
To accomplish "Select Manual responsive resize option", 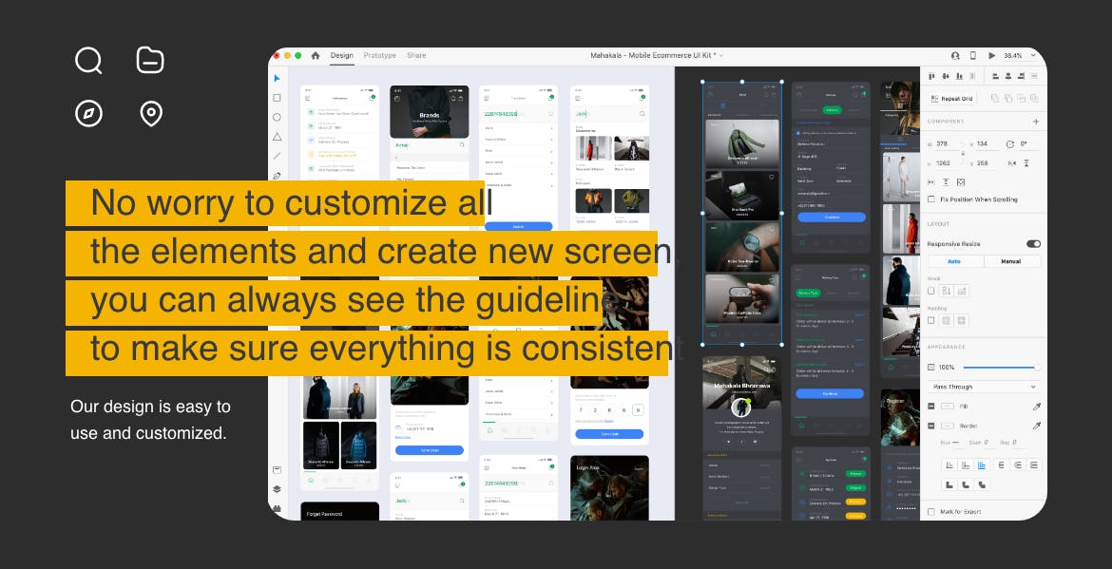I will 1011,261.
